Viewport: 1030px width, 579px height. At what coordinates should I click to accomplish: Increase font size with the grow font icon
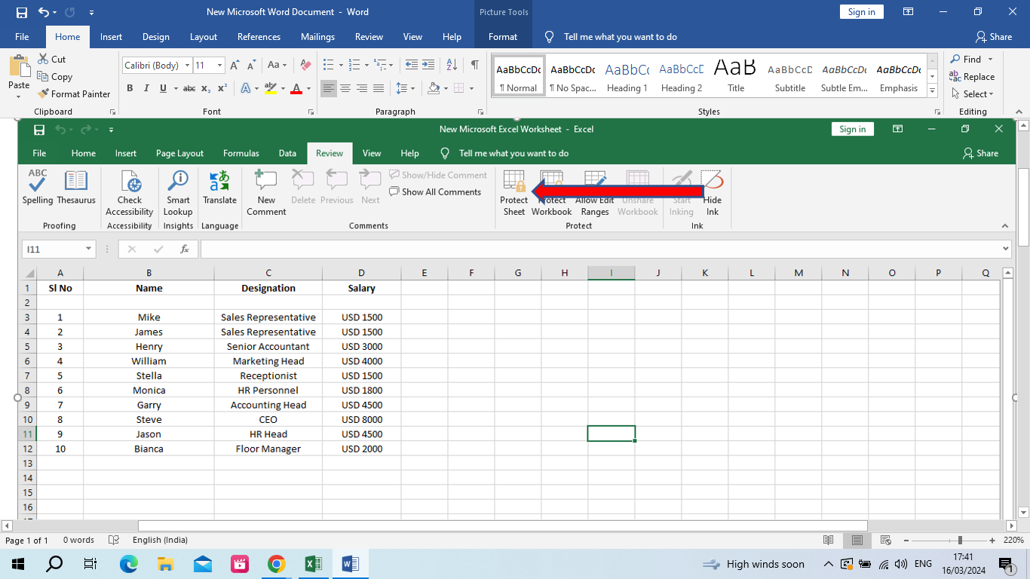pos(235,66)
